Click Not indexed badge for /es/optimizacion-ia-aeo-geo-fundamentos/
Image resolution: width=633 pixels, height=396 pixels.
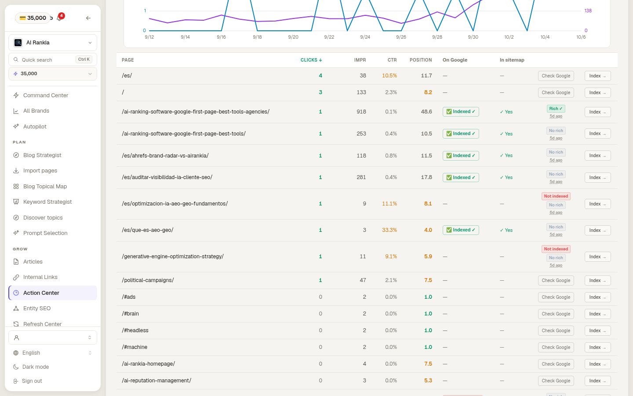(556, 196)
